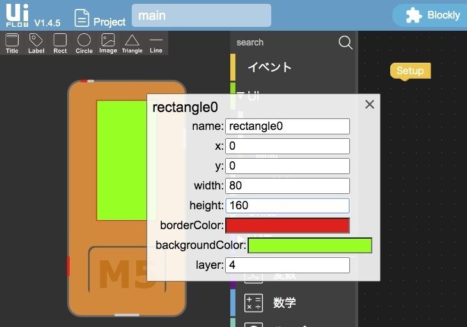Viewport: 467px width, 327px height.
Task: Select the Setup block in workspace
Action: point(410,70)
